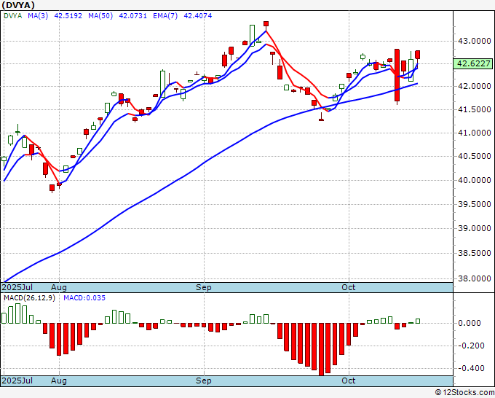The image size is (495, 398).
Task: Click the Oct label on price chart axis
Action: [x=349, y=287]
